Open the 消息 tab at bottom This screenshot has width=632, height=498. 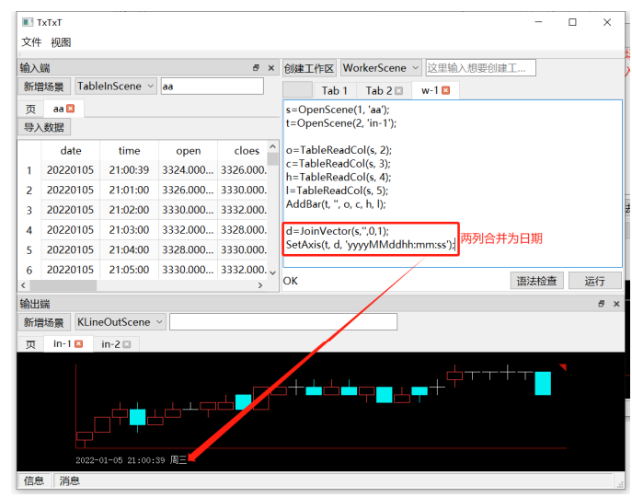[70, 481]
